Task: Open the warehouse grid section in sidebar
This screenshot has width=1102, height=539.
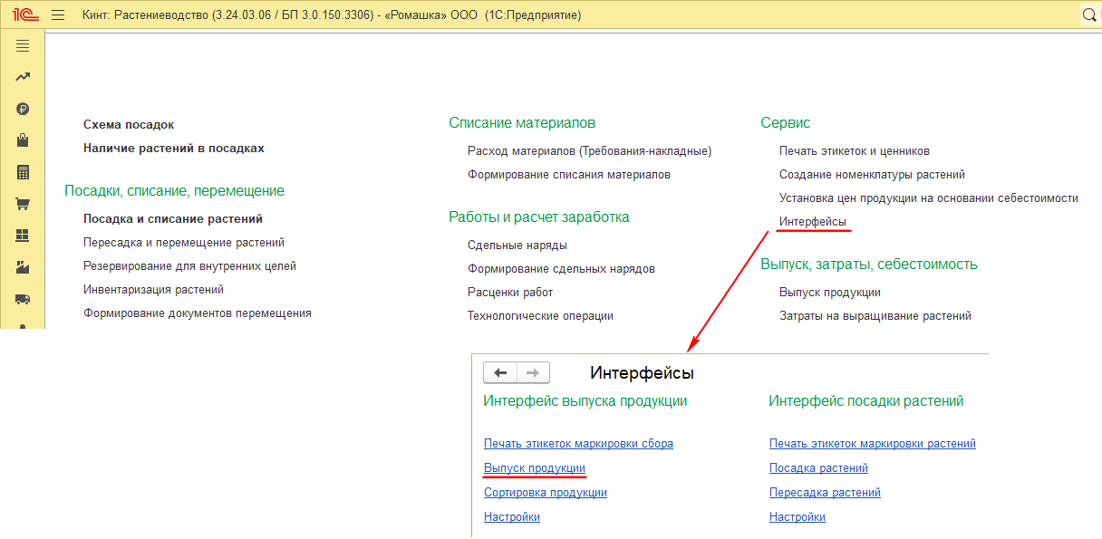Action: (23, 236)
